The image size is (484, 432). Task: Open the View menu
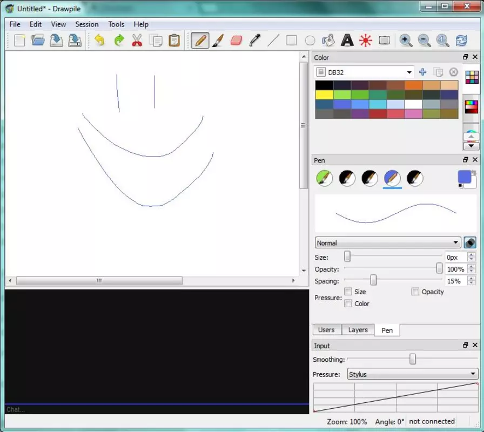(58, 24)
